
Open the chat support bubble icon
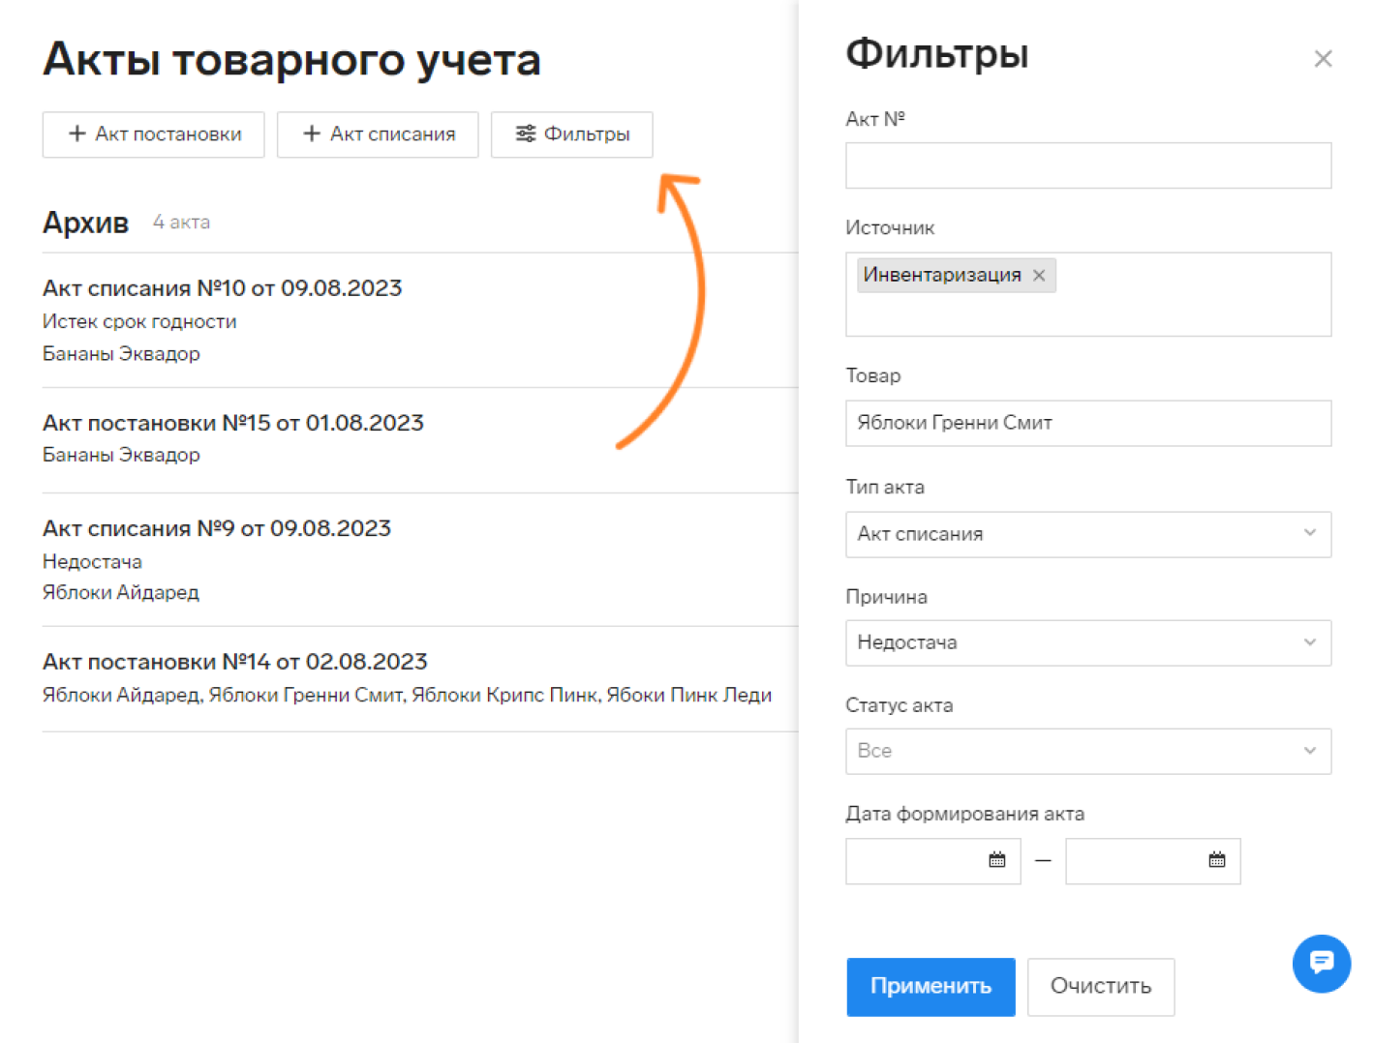click(x=1321, y=963)
